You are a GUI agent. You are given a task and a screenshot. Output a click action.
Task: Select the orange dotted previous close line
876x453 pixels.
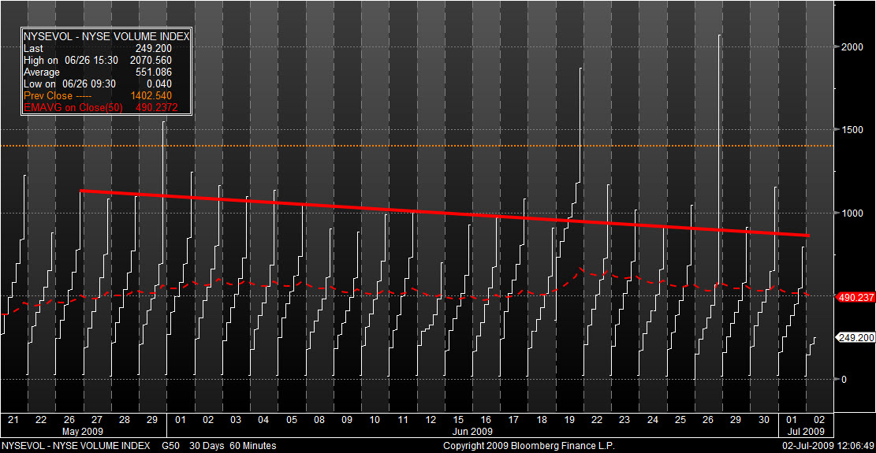tap(416, 146)
